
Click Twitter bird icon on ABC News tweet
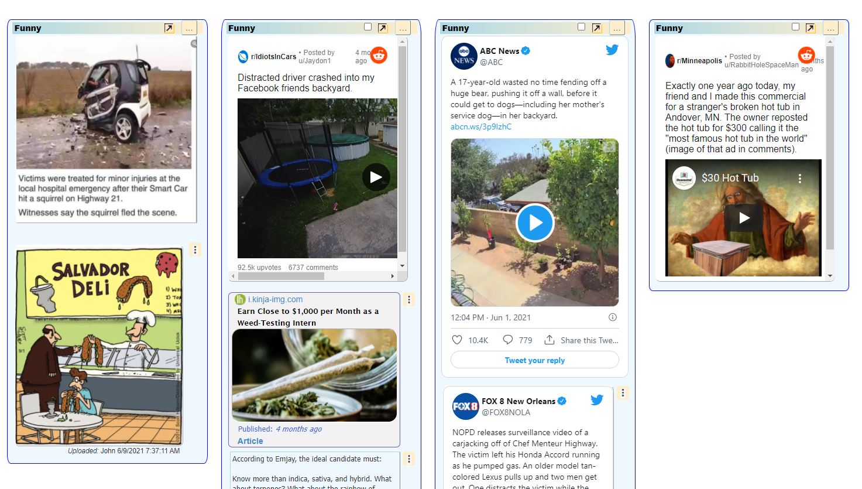coord(612,50)
